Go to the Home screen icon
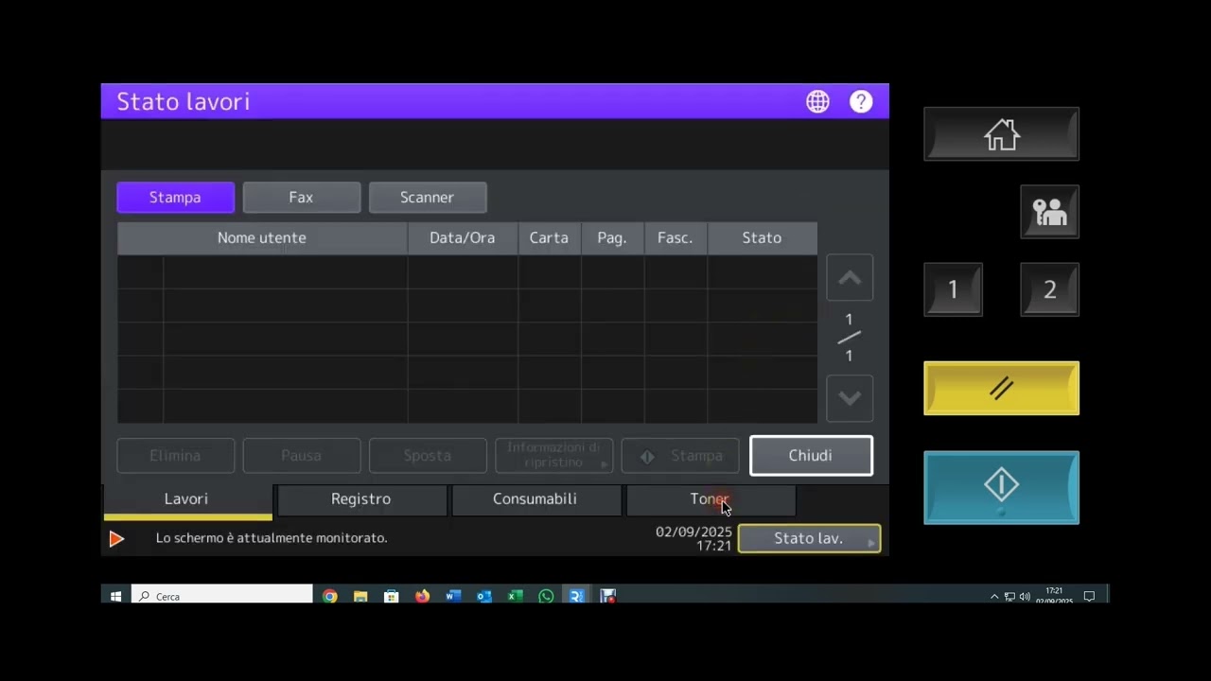This screenshot has height=681, width=1211. 1001,134
